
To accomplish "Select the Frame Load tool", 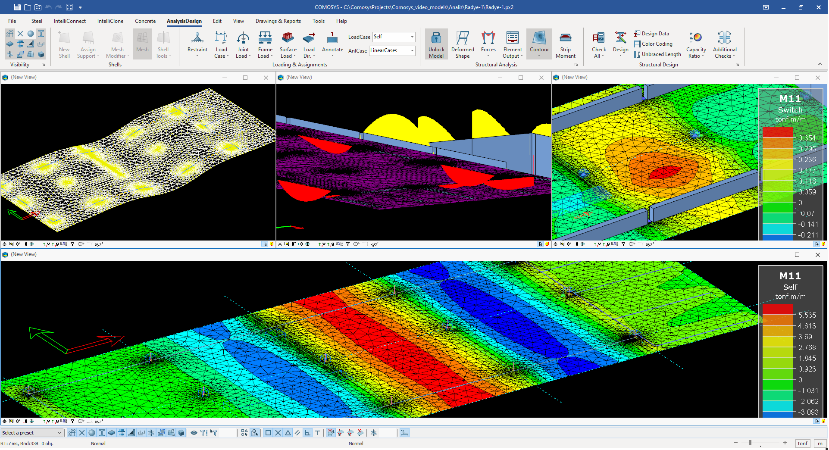I will [265, 44].
